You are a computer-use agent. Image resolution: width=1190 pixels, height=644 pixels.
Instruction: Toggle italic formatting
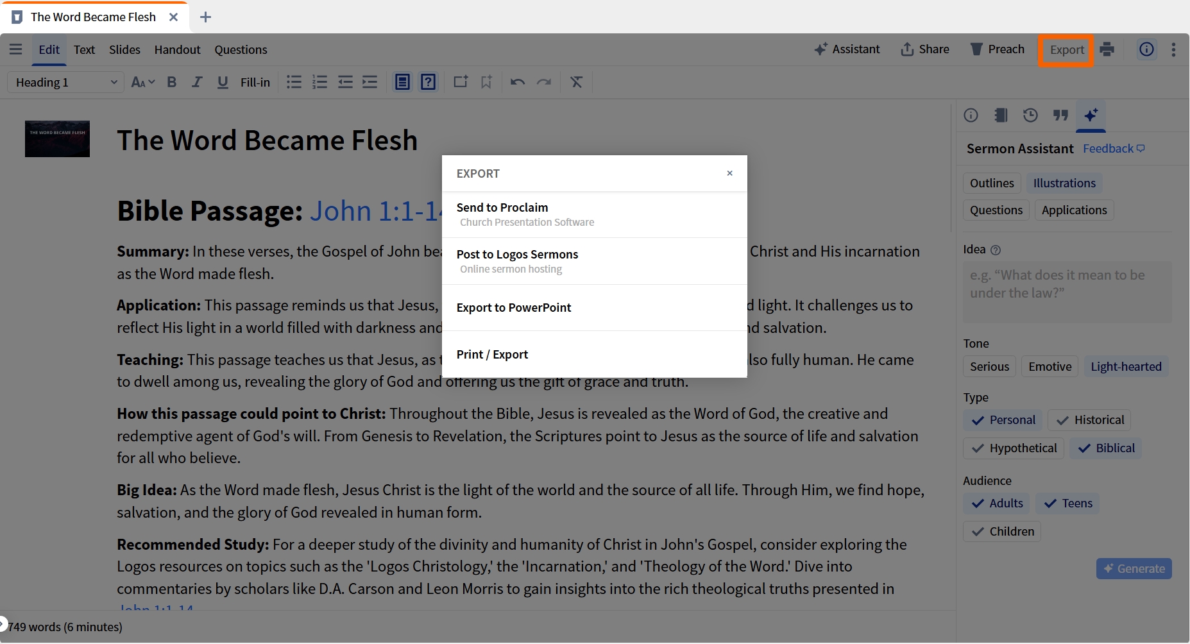coord(197,82)
